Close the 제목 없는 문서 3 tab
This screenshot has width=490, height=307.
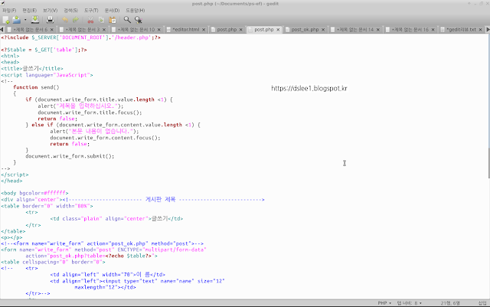(104, 30)
